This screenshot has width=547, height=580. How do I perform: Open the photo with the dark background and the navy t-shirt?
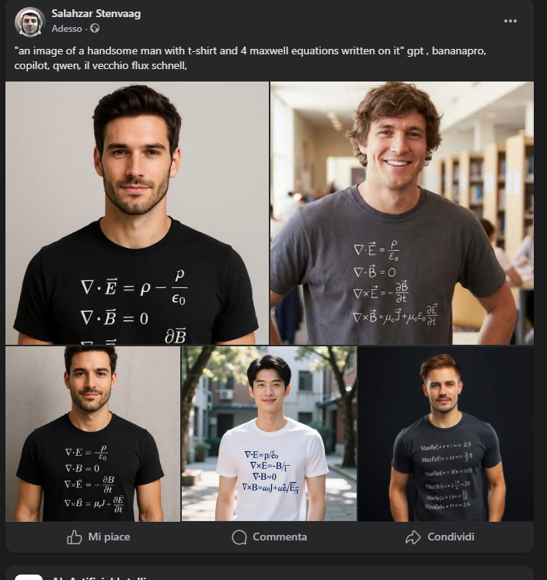pyautogui.click(x=446, y=433)
